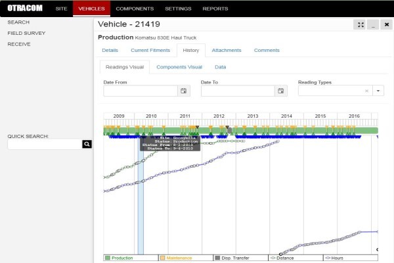Screen dimensions: 394x263
Task: Open the REPORTS menu
Action: [x=215, y=9]
